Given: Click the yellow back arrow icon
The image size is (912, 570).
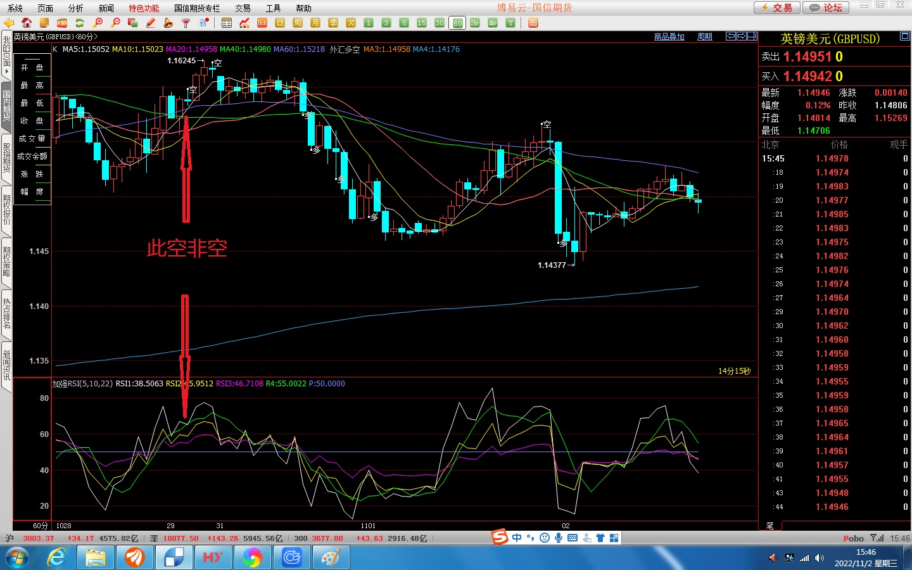Looking at the screenshot, I should tap(9, 23).
